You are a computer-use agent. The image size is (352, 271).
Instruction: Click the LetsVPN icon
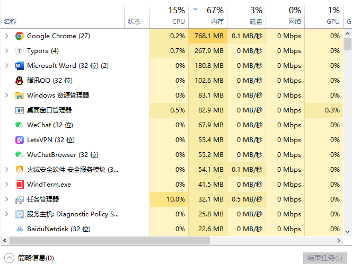pyautogui.click(x=20, y=140)
